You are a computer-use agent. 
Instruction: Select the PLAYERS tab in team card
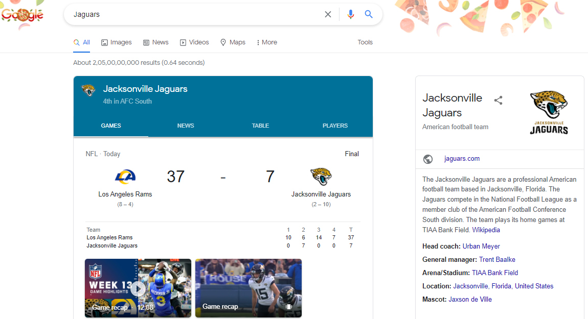tap(335, 126)
